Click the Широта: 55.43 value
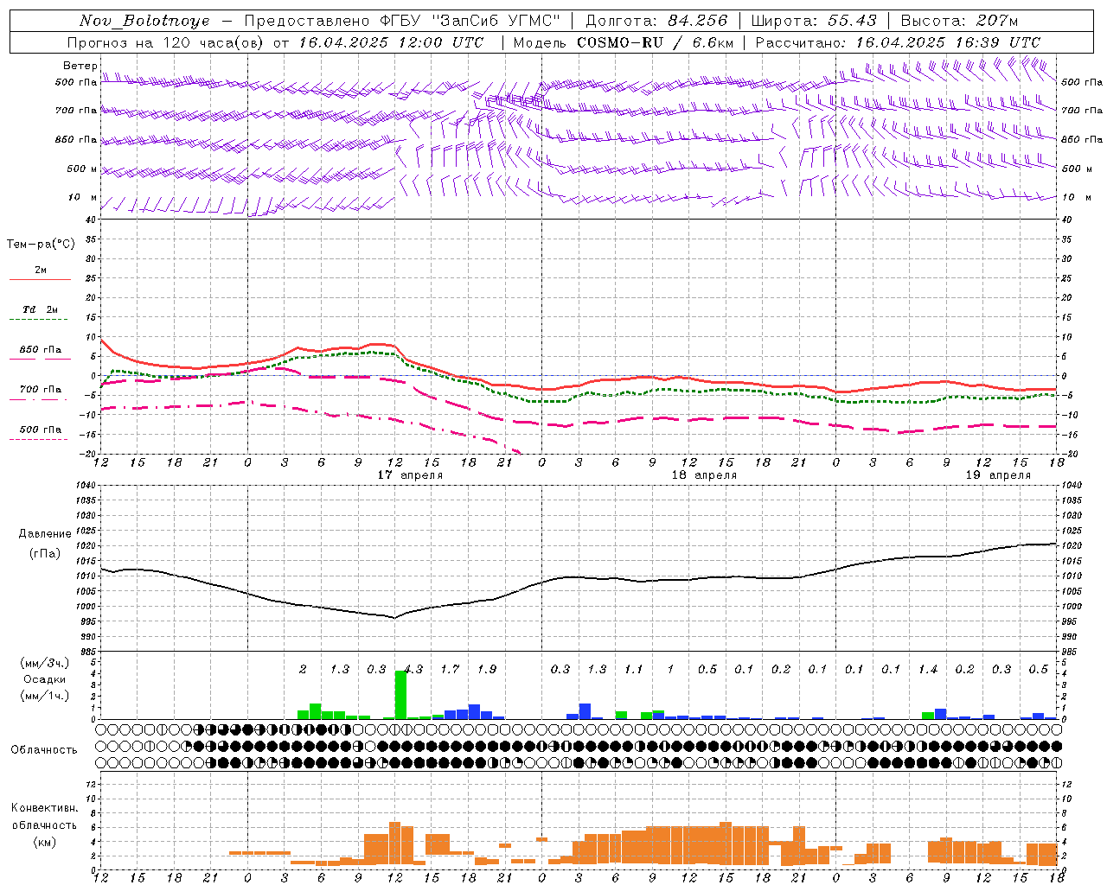The image size is (1107, 885). coord(814,21)
